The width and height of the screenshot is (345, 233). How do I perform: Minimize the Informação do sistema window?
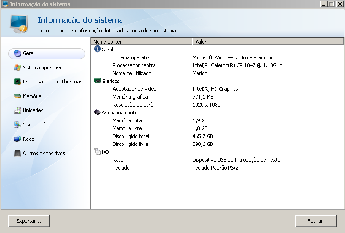324,4
